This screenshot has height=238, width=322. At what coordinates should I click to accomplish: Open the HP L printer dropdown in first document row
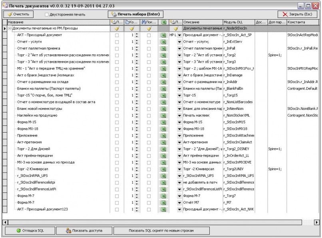pyautogui.click(x=179, y=35)
